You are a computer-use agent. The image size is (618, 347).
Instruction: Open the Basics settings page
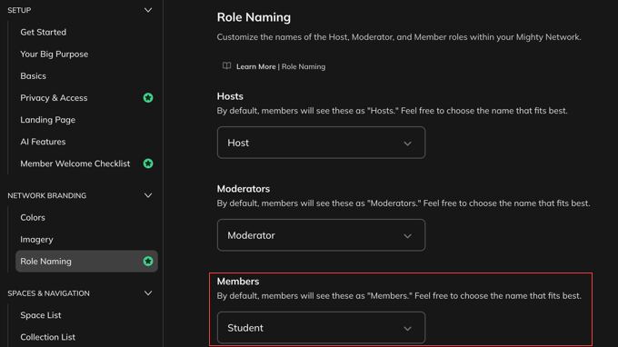33,75
